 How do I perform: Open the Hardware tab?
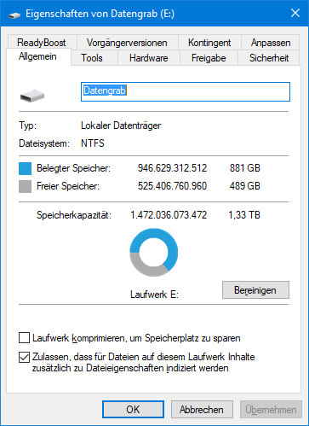(149, 58)
